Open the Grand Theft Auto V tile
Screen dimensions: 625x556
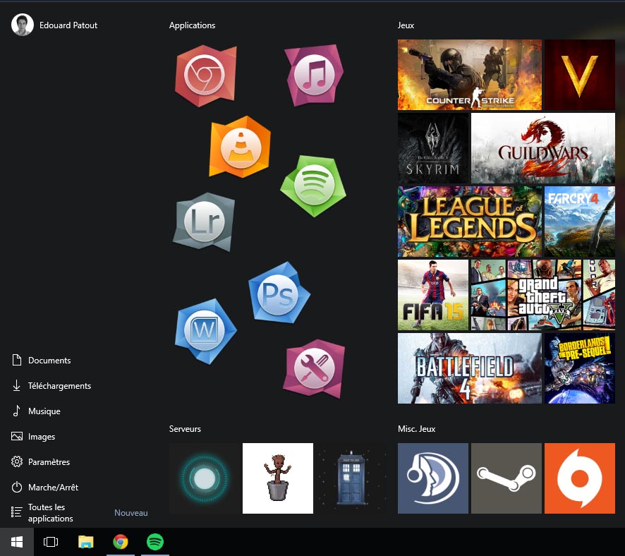543,295
